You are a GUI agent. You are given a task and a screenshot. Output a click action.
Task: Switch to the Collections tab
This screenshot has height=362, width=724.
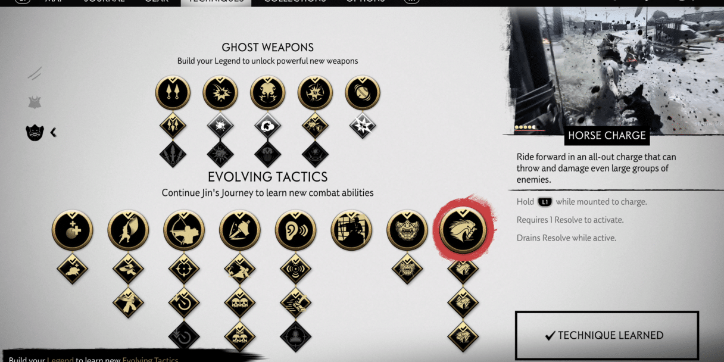(295, 2)
